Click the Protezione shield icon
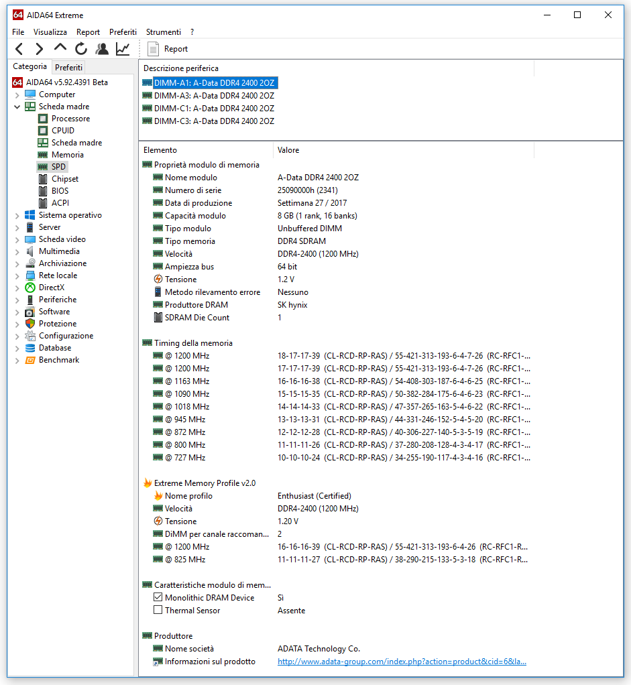Image resolution: width=631 pixels, height=685 pixels. (30, 324)
